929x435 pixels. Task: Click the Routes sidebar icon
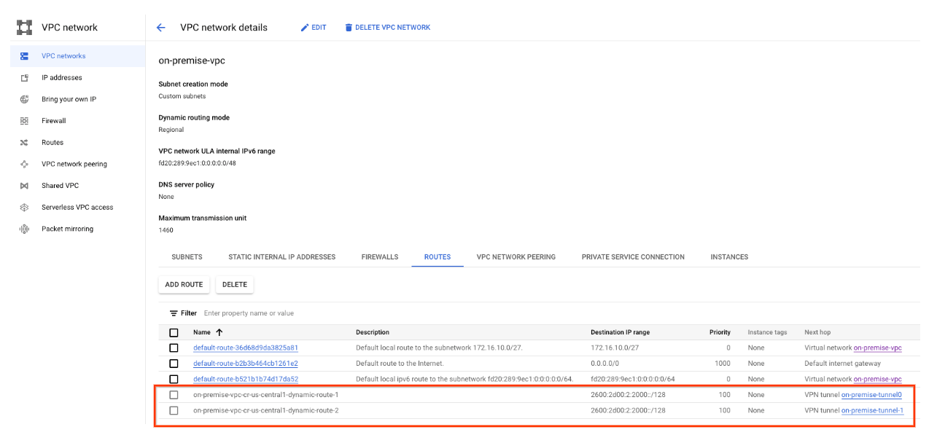click(24, 143)
